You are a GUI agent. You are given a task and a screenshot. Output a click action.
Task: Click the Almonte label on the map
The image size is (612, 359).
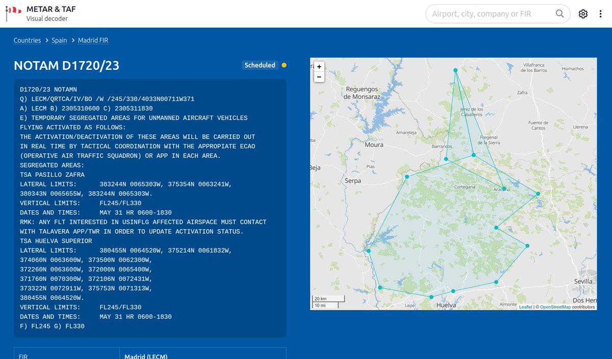pyautogui.click(x=508, y=305)
